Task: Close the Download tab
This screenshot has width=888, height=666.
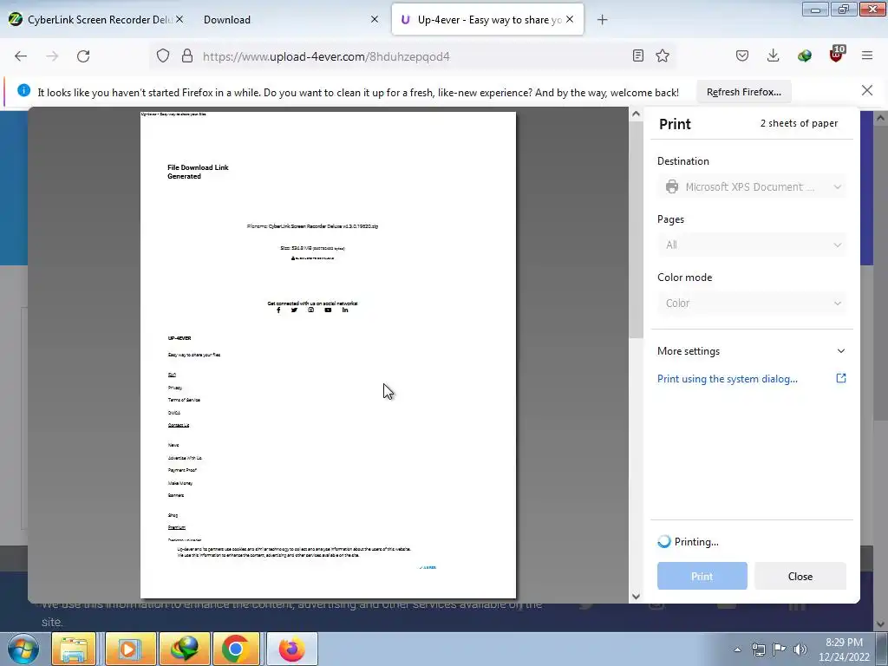Action: [x=375, y=19]
